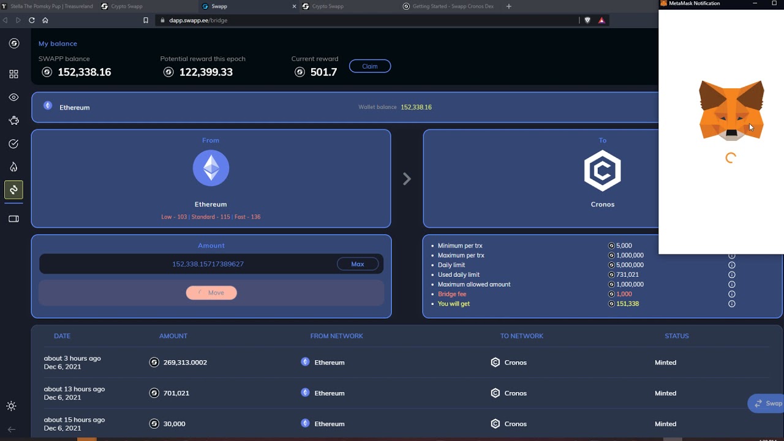The image size is (784, 441).
Task: Click info icon for You will get
Action: [731, 304]
